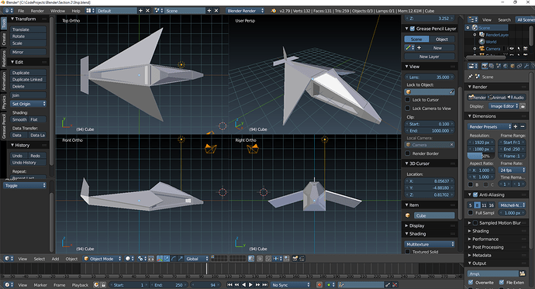This screenshot has width=535, height=289.
Task: Open the Window menu
Action: 57,11
